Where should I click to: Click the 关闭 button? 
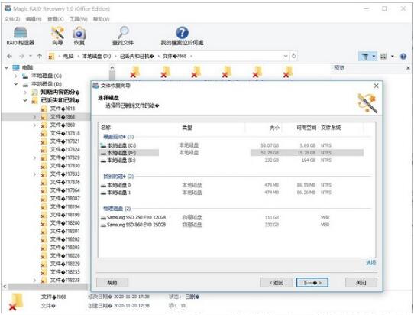(361, 282)
